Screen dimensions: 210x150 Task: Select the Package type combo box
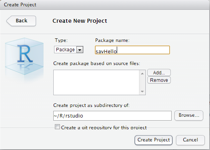pyautogui.click(x=69, y=50)
